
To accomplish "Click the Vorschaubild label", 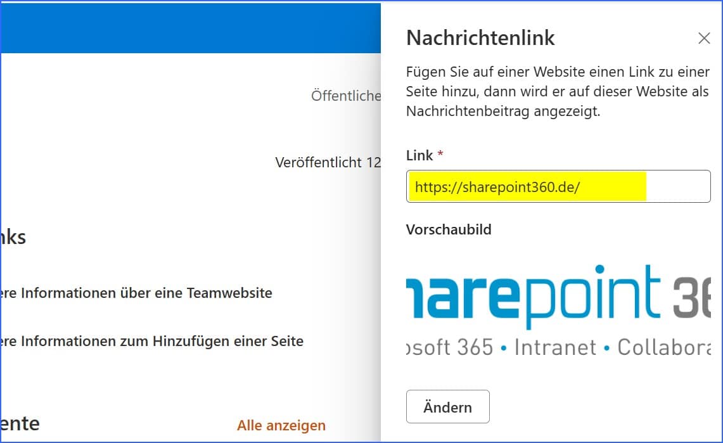I will (449, 229).
